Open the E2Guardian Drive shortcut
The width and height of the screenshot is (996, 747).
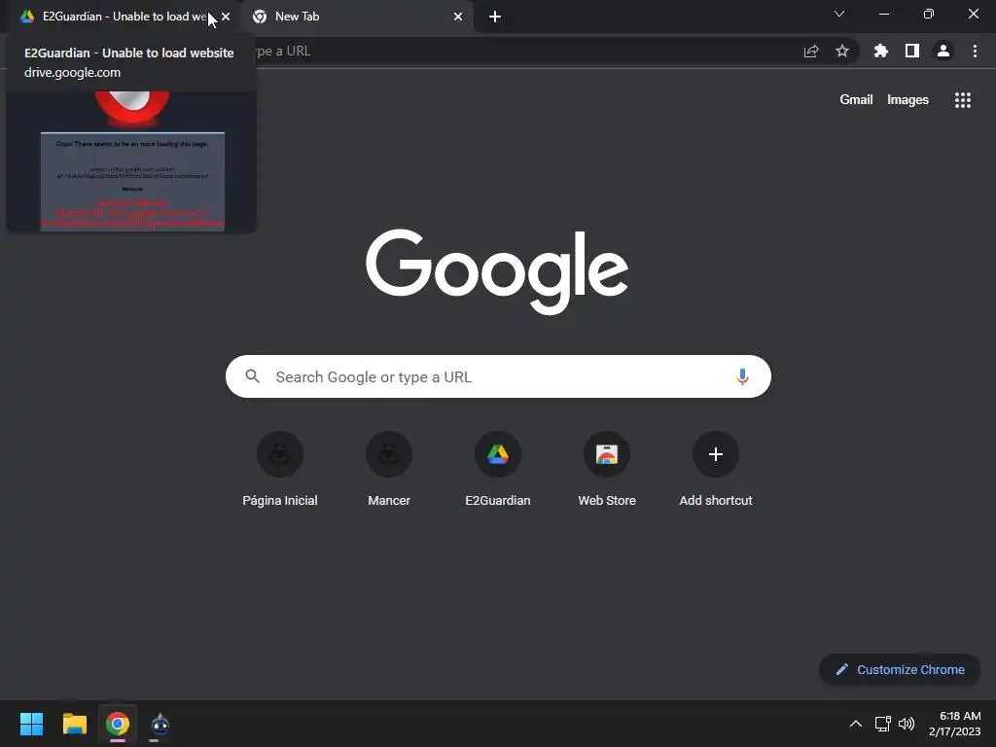coord(498,470)
